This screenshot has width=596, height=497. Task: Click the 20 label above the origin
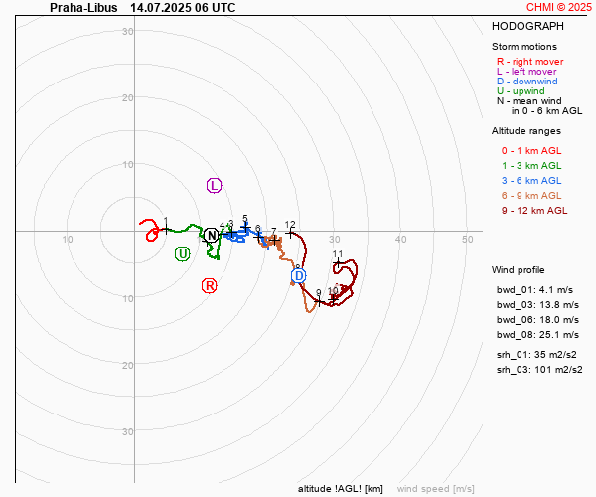[x=128, y=97]
